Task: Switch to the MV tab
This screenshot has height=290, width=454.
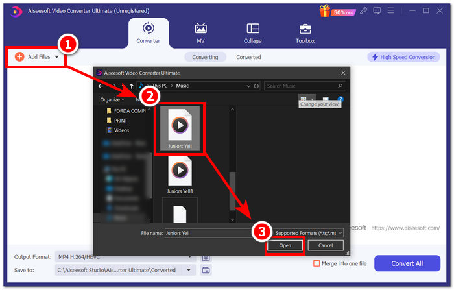Action: click(x=200, y=32)
